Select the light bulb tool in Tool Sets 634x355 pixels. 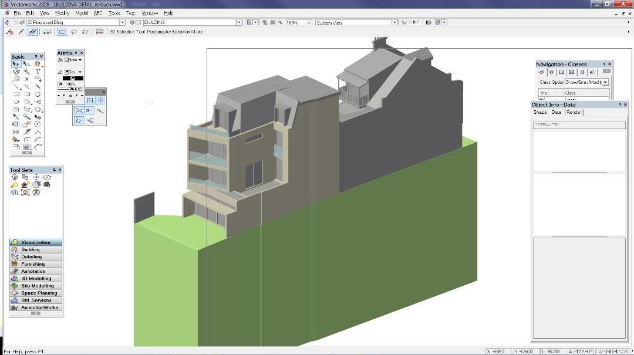(15, 184)
